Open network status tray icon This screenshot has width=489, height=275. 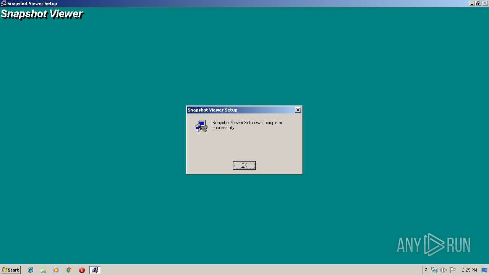[434, 270]
